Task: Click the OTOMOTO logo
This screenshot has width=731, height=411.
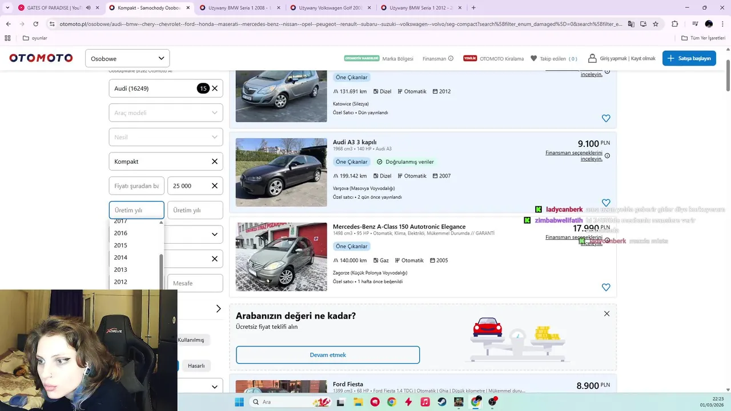Action: pos(41,58)
